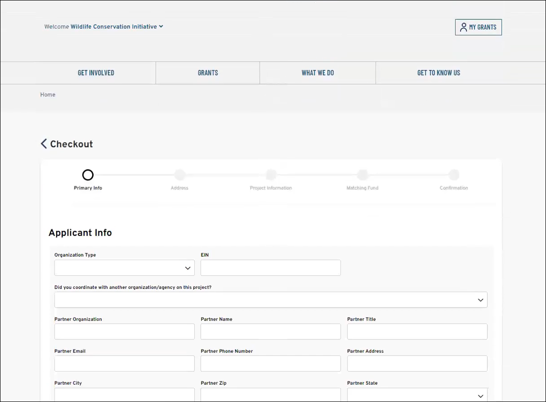Open the Get Involved menu
Screen dimensions: 546x402
[x=96, y=73]
